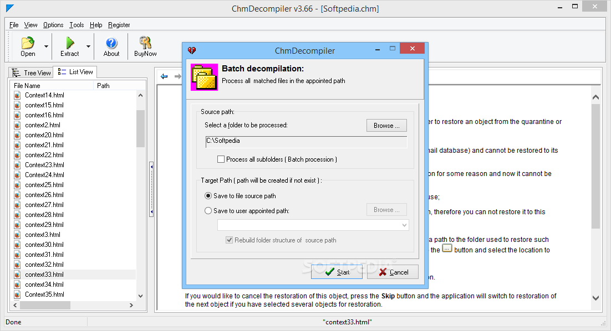Click the target path Browse button
611x331 pixels.
coord(386,210)
